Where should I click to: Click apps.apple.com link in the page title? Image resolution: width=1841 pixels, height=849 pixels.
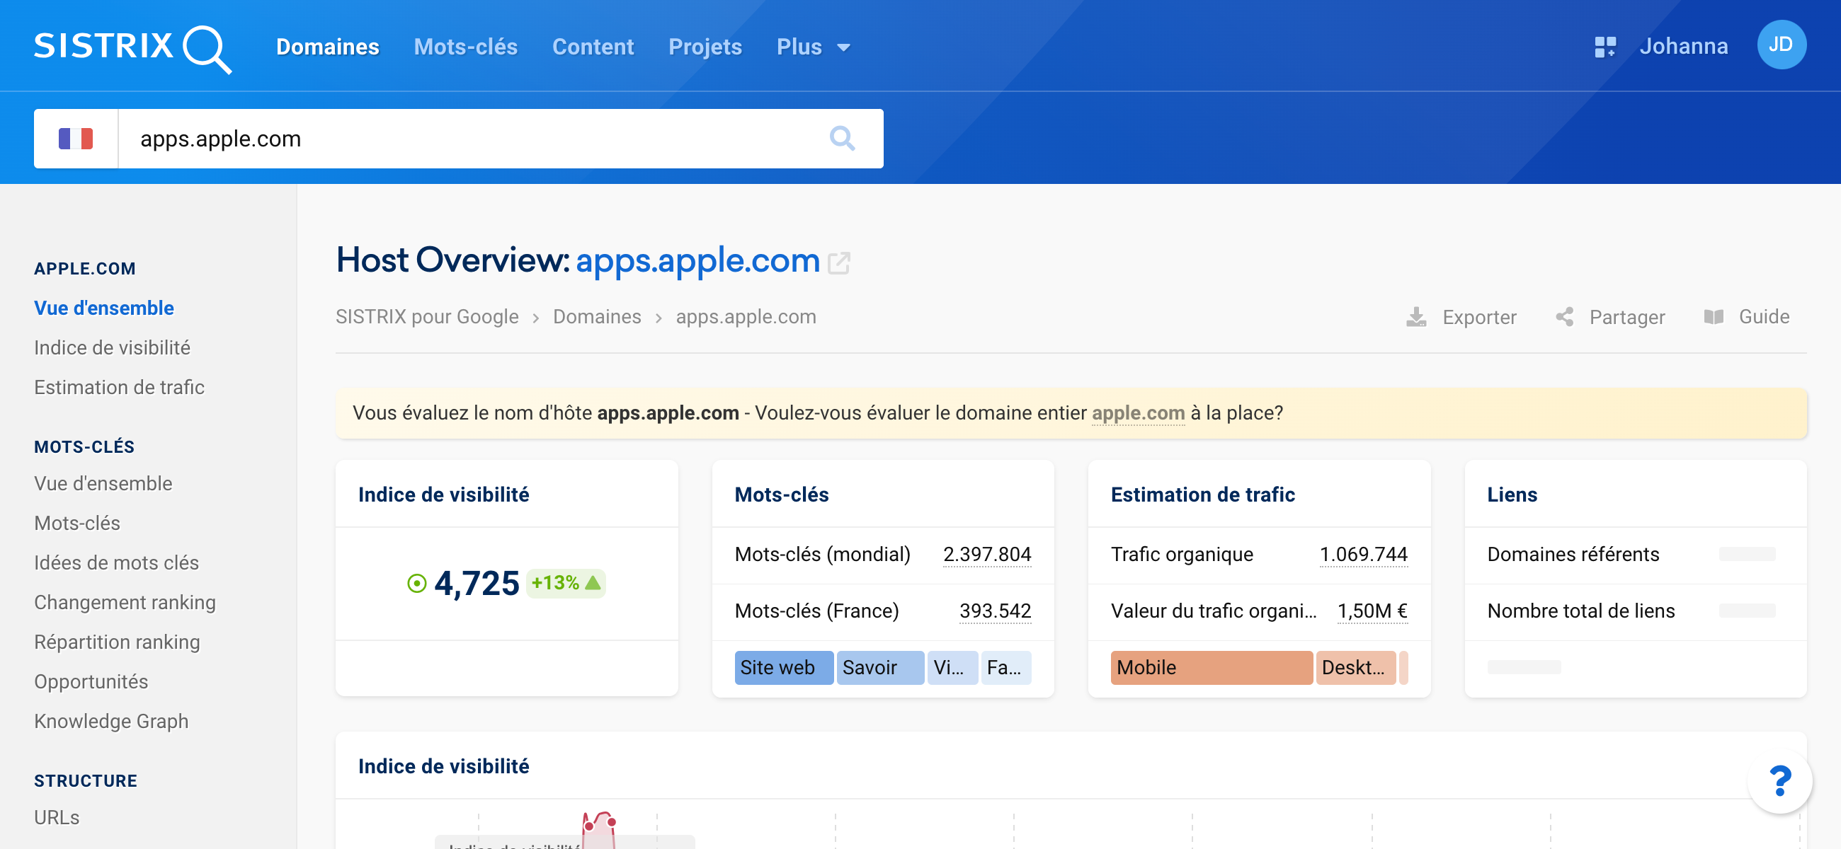pyautogui.click(x=697, y=260)
